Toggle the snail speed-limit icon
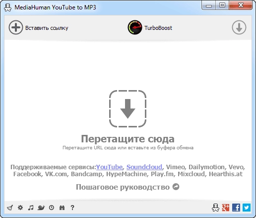Image resolution: width=256 pixels, height=218 pixels. pos(41,208)
